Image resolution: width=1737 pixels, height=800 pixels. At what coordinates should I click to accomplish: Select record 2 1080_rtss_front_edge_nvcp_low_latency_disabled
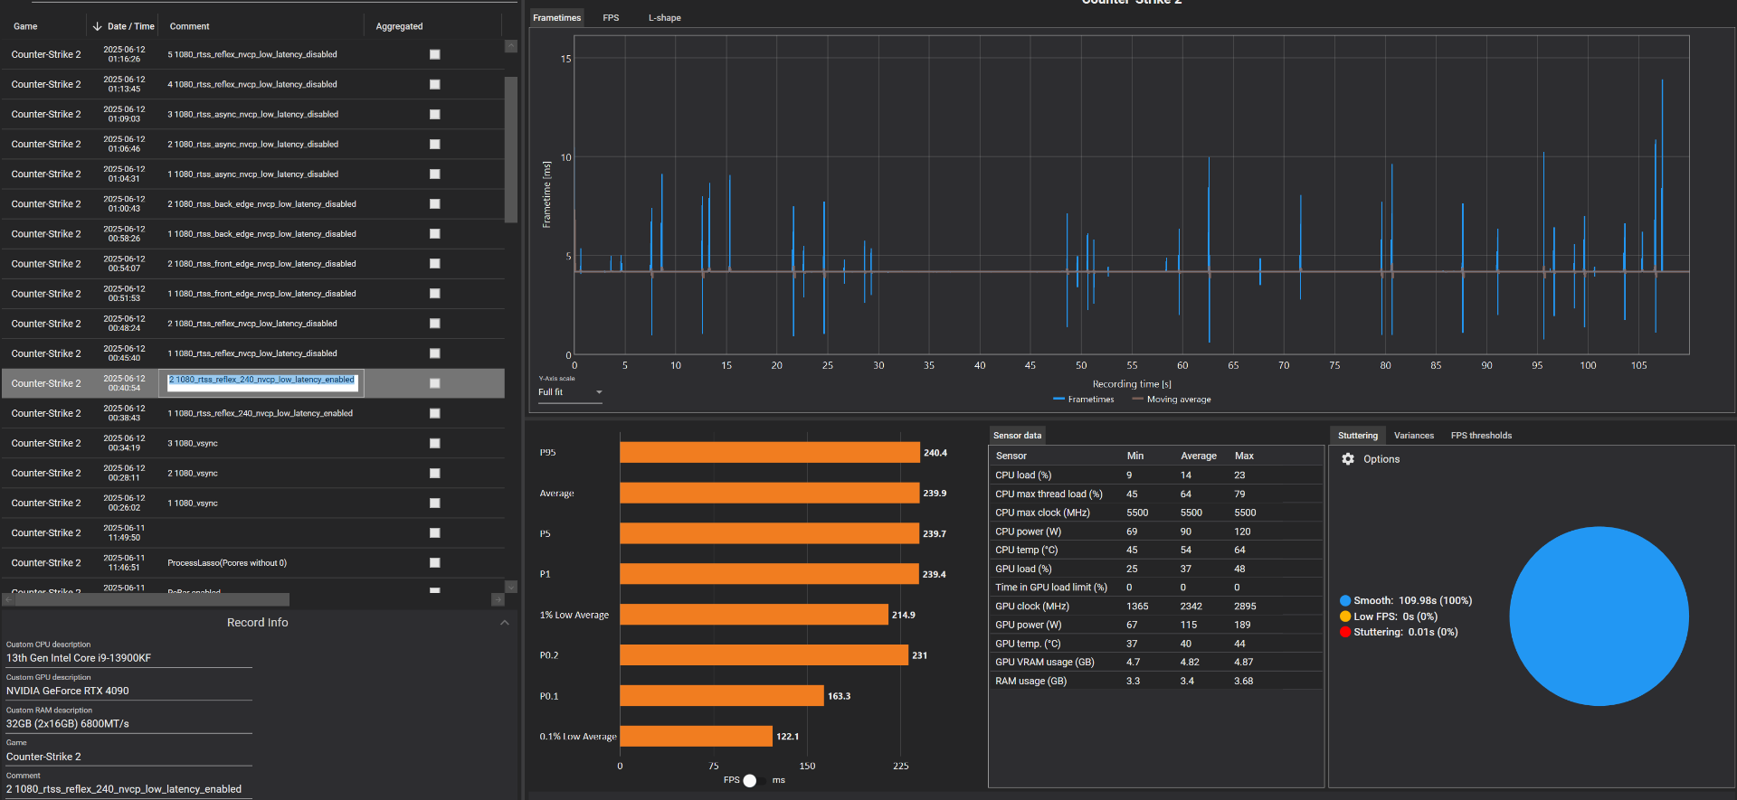coord(253,263)
